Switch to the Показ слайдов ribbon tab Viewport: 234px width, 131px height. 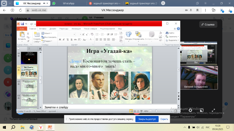(x=90, y=29)
